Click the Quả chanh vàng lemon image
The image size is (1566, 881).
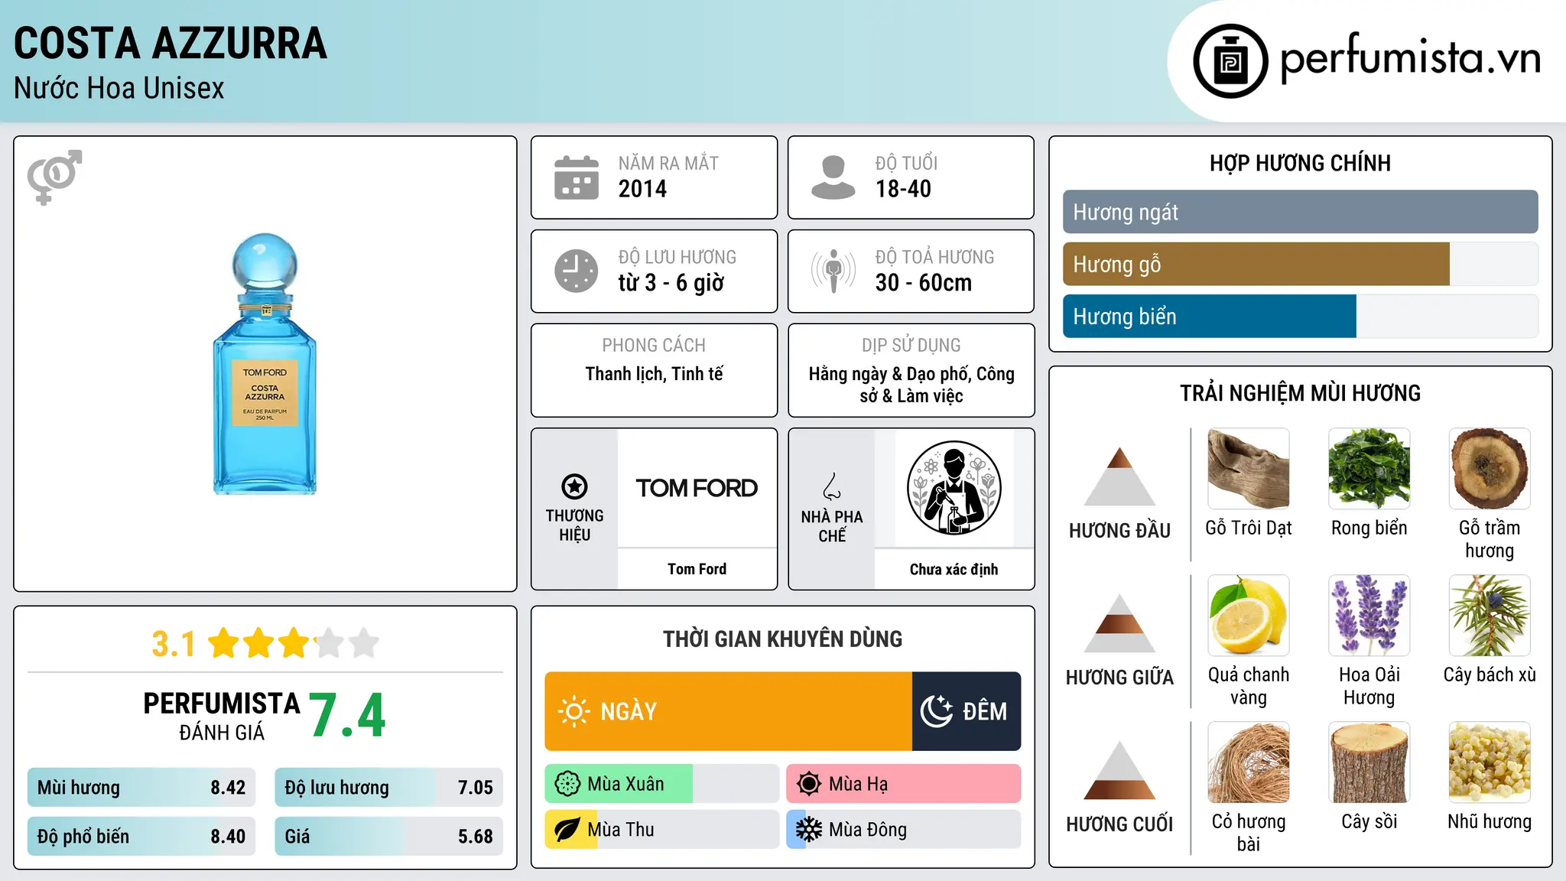pos(1249,616)
